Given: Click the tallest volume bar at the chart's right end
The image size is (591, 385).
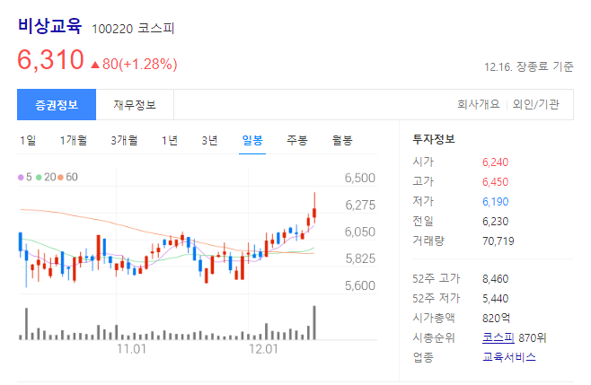Looking at the screenshot, I should 314,323.
